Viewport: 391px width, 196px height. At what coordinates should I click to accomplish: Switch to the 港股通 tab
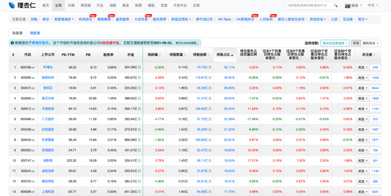coord(35,33)
